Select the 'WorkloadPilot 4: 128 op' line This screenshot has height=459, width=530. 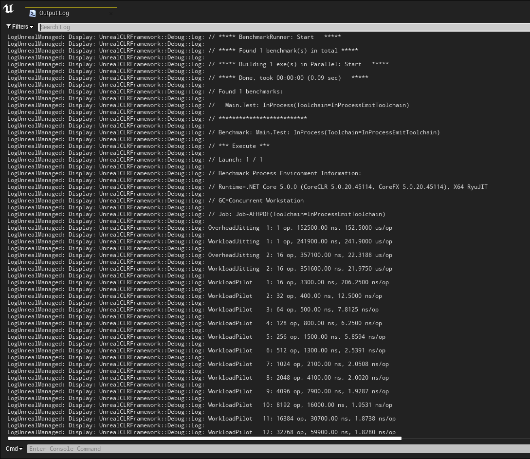195,323
